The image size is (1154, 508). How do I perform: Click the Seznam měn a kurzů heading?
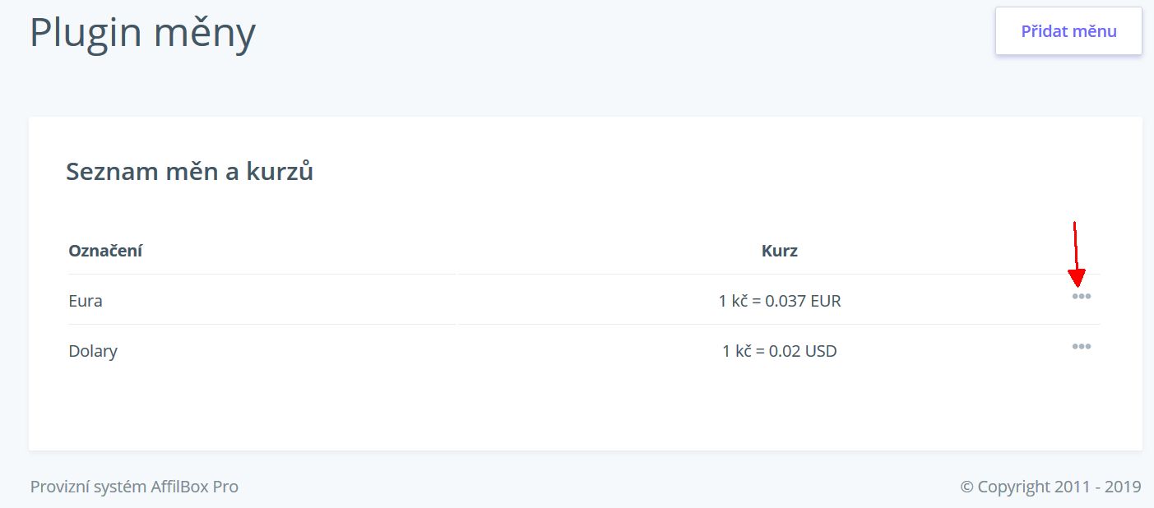pyautogui.click(x=189, y=171)
